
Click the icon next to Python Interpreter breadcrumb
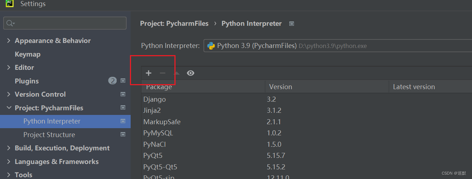292,24
